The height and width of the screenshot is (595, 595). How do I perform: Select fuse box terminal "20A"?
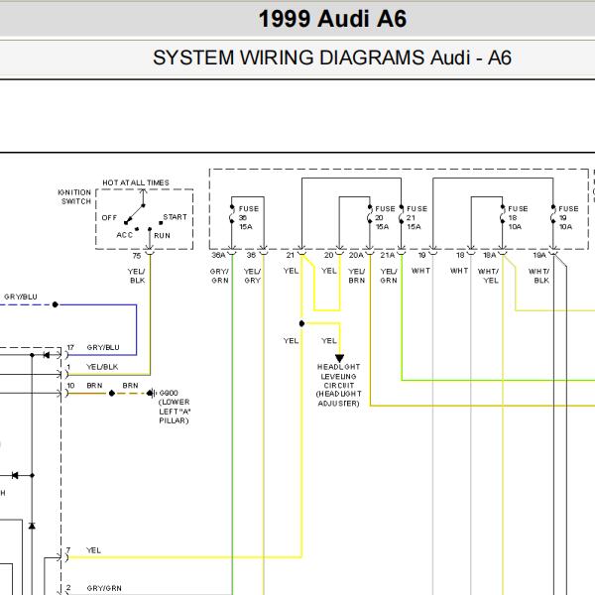click(x=356, y=255)
